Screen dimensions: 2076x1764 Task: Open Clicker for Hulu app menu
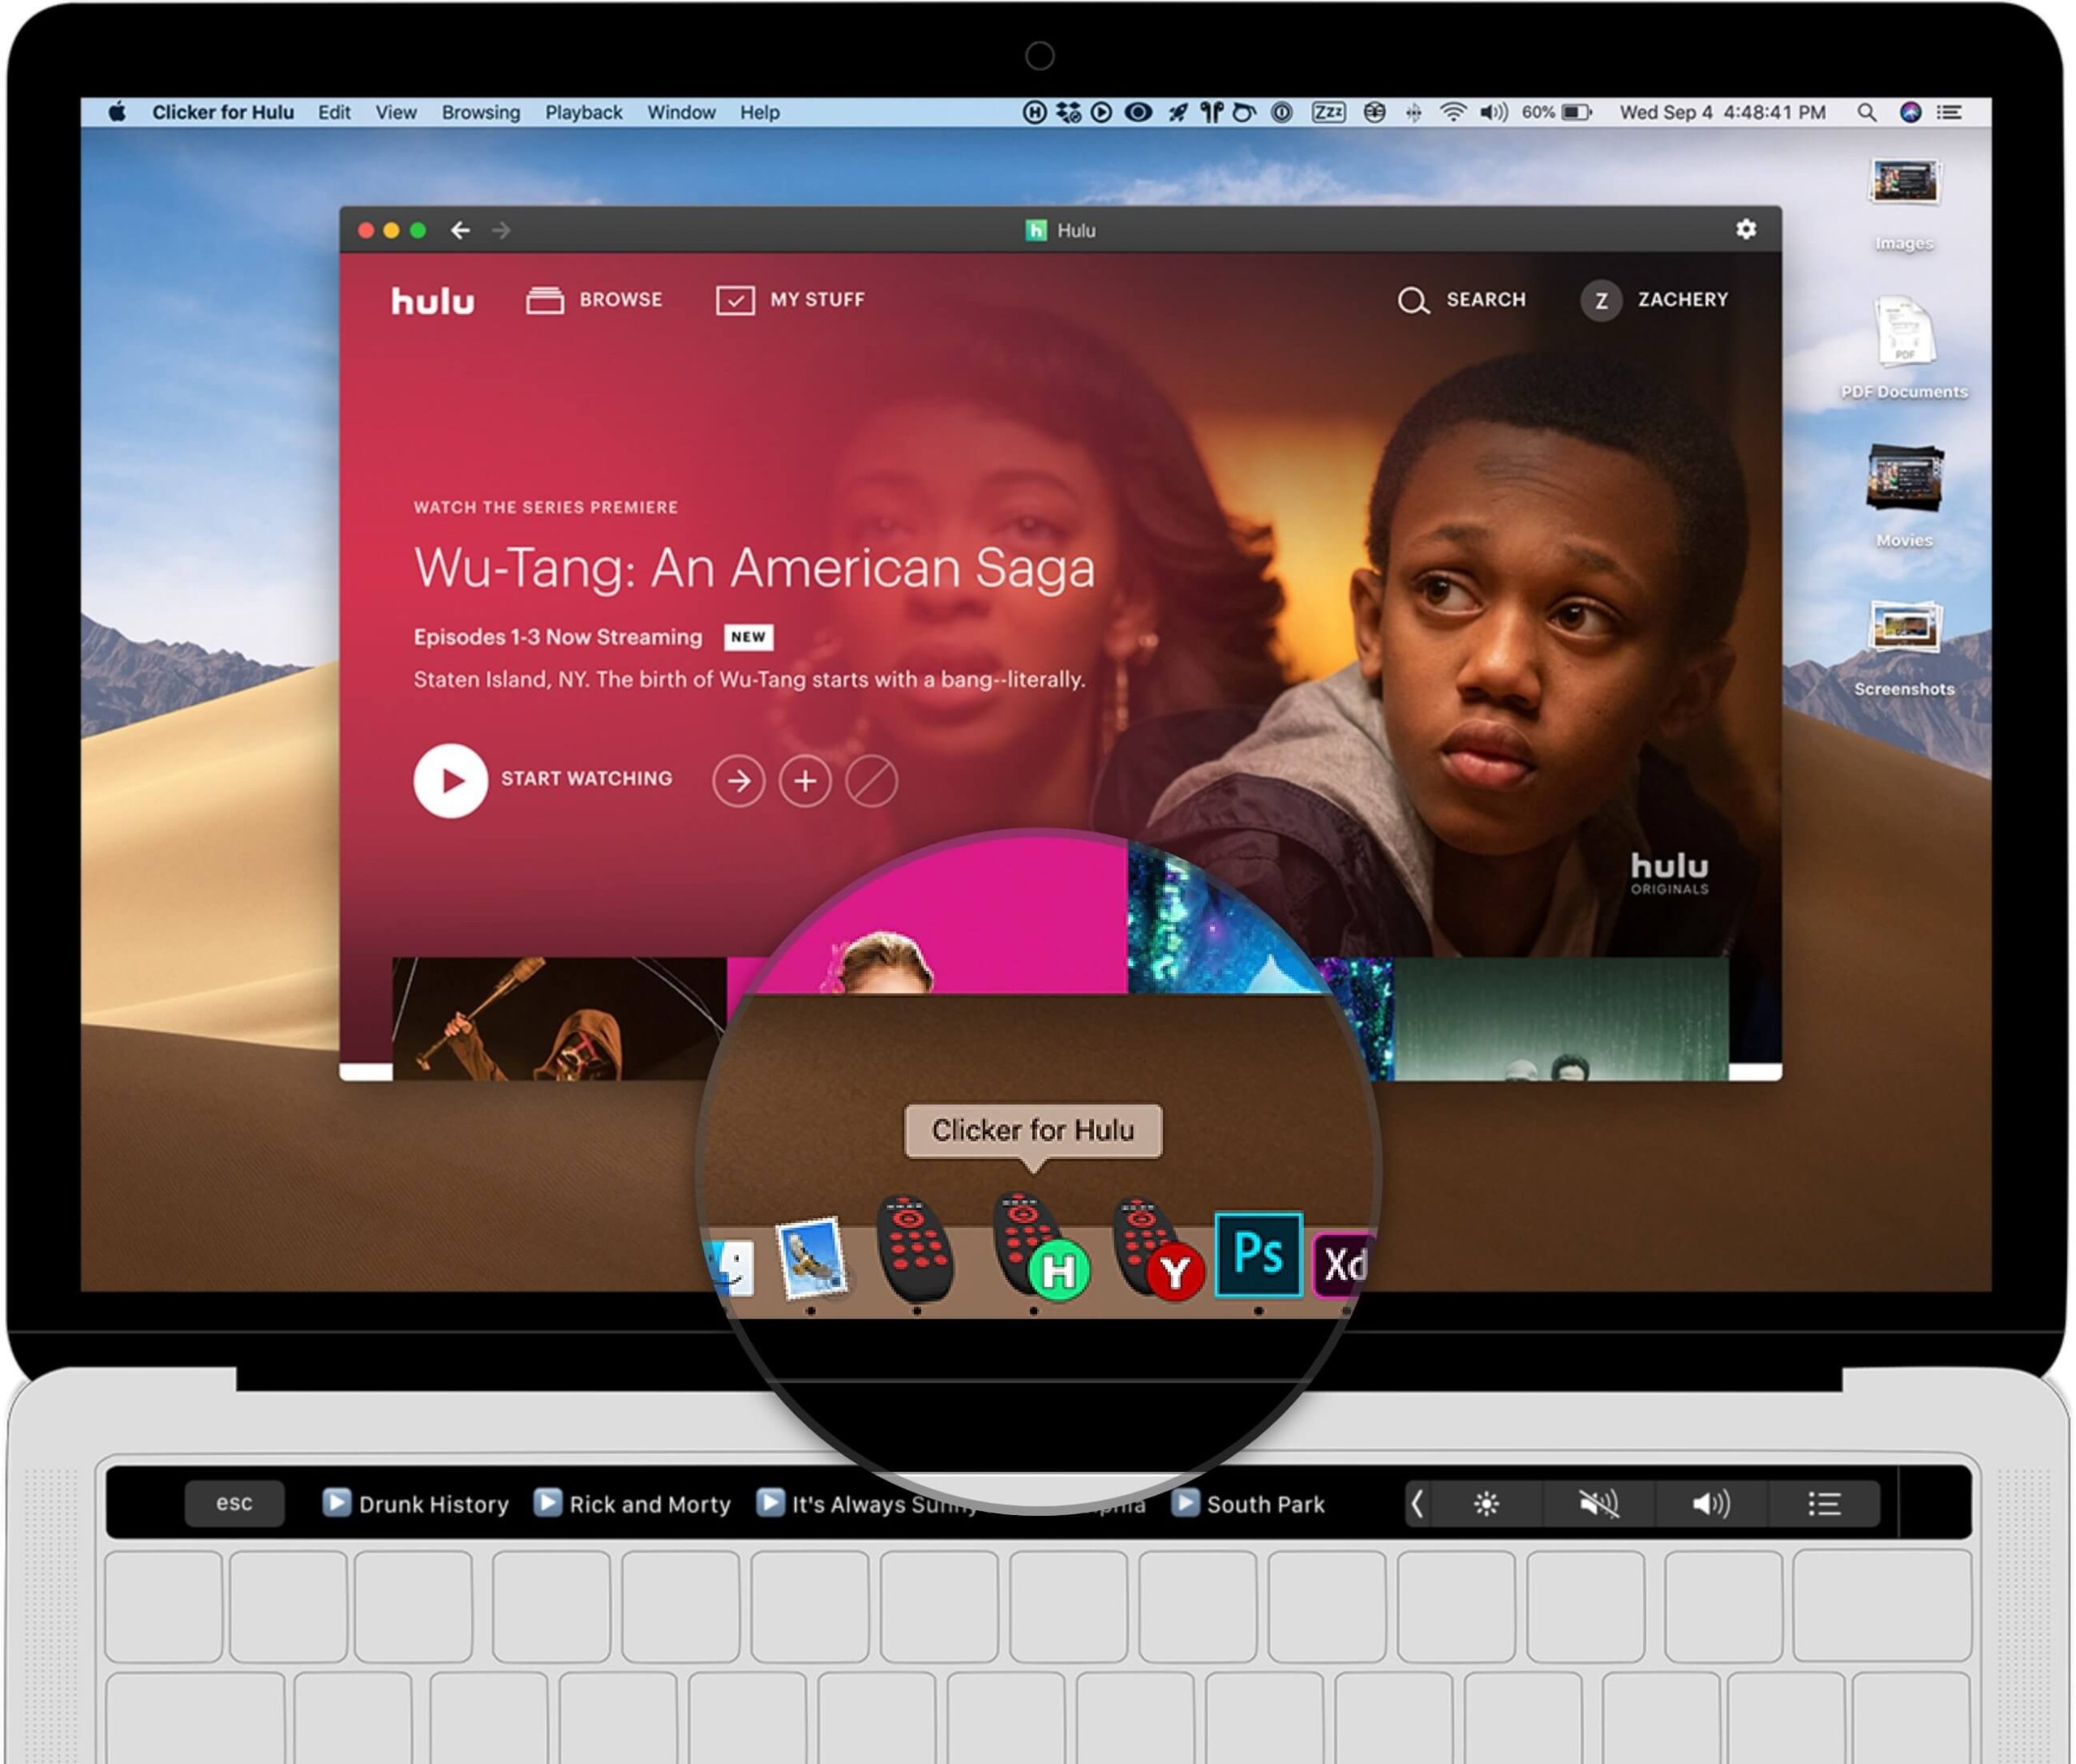(223, 112)
